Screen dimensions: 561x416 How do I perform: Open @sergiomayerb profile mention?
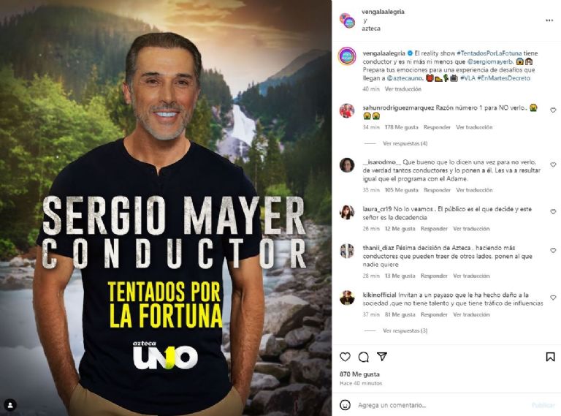pyautogui.click(x=490, y=61)
